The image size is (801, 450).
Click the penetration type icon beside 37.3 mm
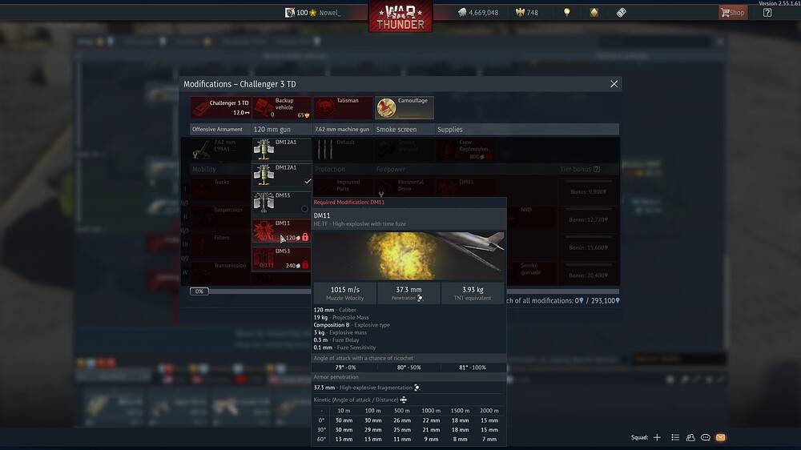[x=420, y=298]
